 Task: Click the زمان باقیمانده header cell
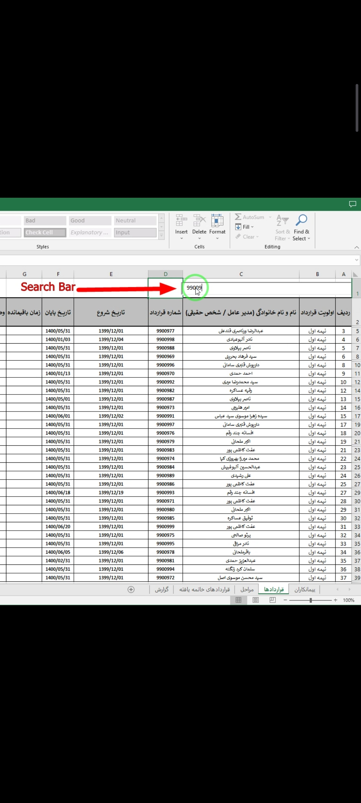[x=24, y=312]
